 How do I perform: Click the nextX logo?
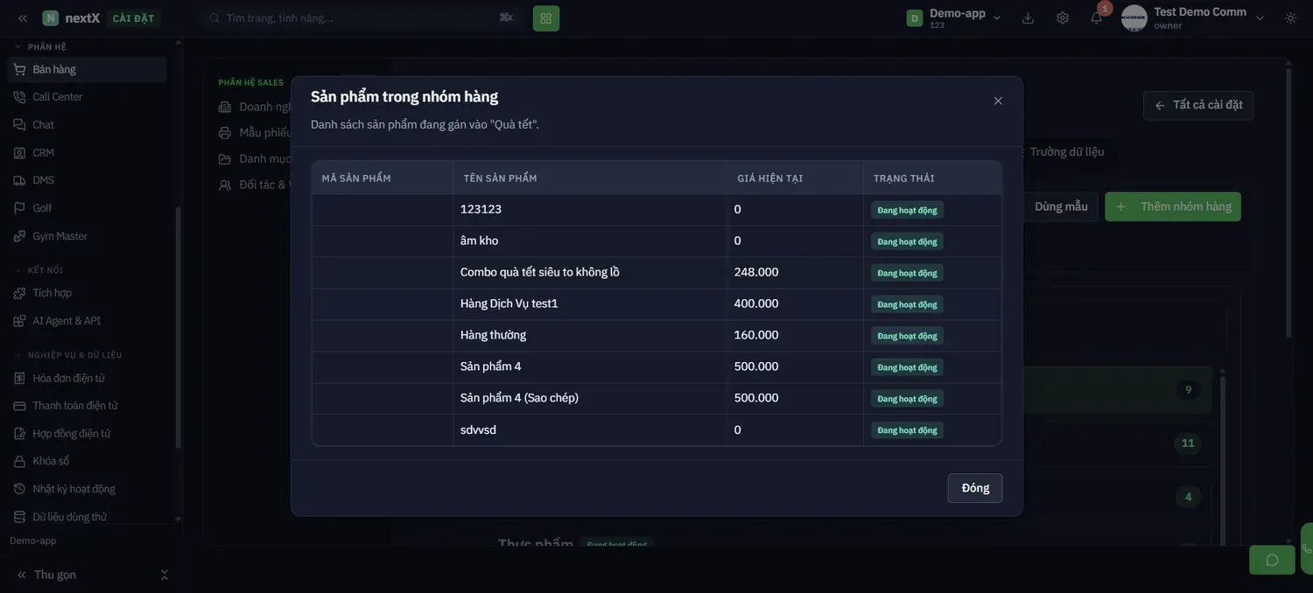tap(71, 18)
